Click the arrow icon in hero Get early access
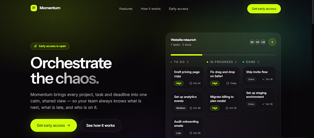Viewport: 314px width, 138px height. pos(69,125)
